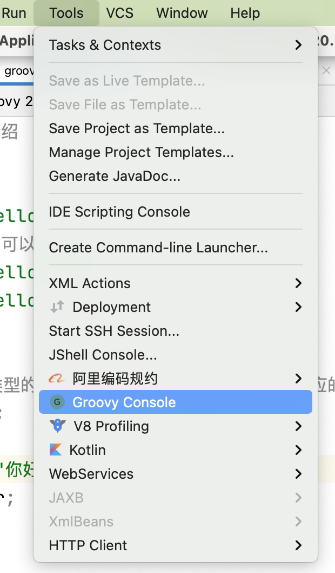This screenshot has width=335, height=573.
Task: Click the Alibaba coding guidelines icon
Action: (x=57, y=379)
